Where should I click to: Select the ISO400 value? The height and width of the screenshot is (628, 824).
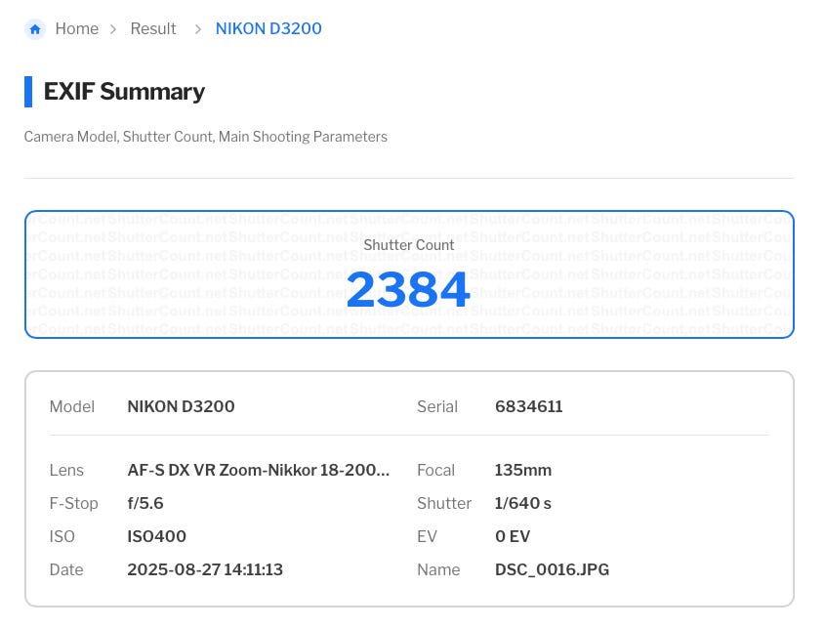[x=156, y=537]
